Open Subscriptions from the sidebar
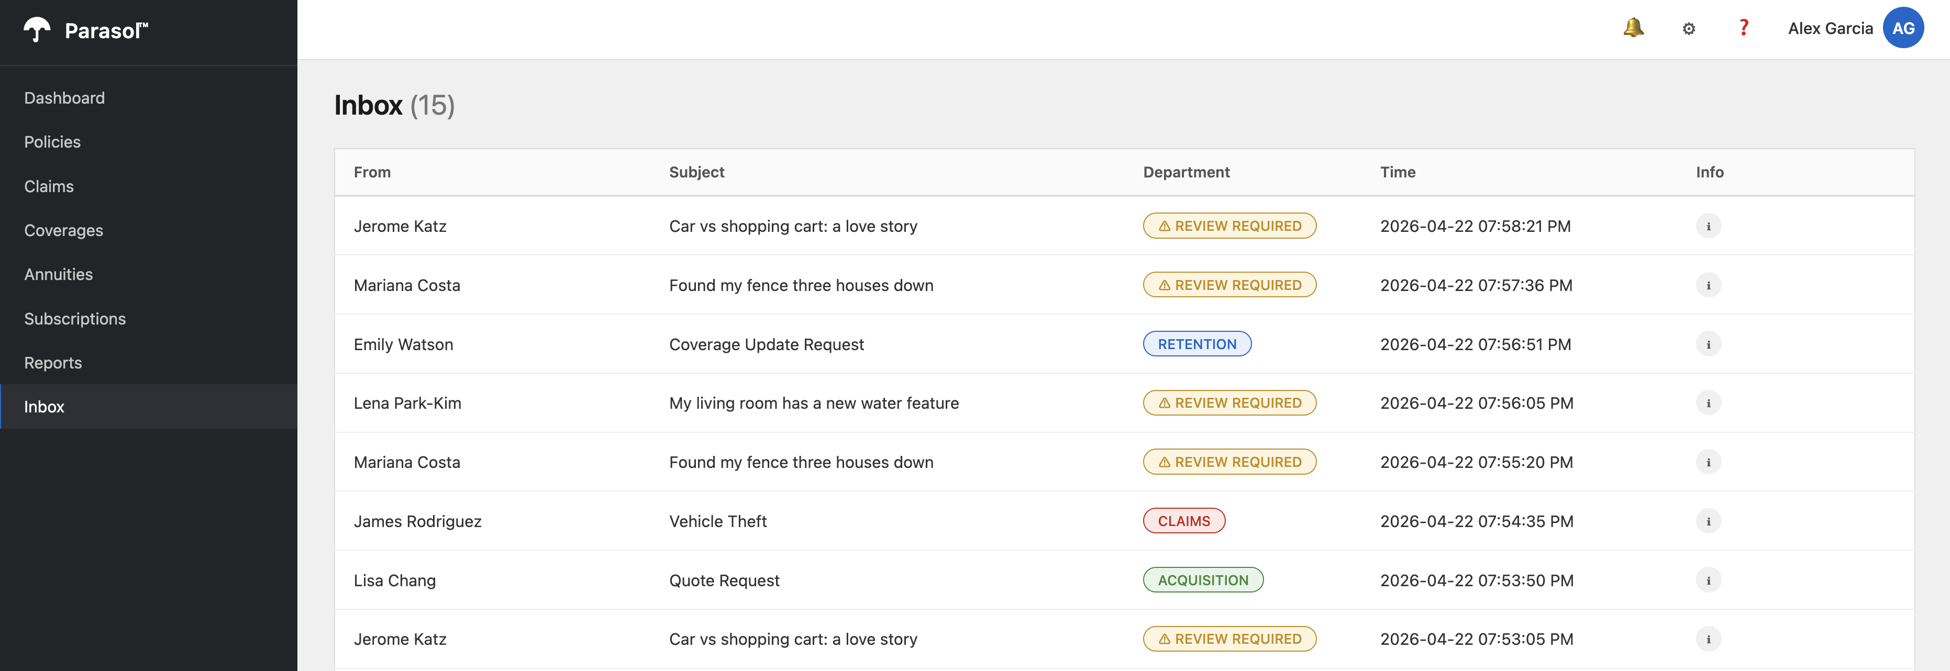This screenshot has height=671, width=1950. coord(75,318)
